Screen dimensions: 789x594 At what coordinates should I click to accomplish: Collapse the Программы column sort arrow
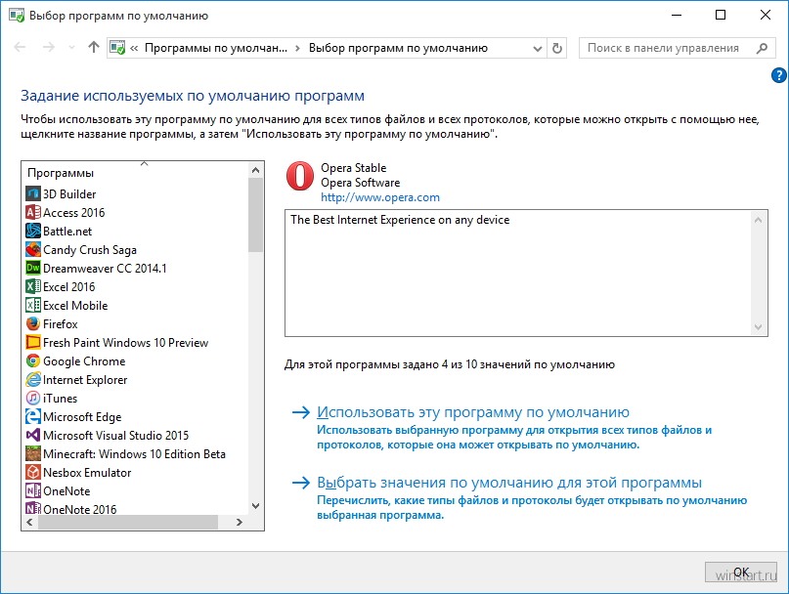pyautogui.click(x=145, y=163)
